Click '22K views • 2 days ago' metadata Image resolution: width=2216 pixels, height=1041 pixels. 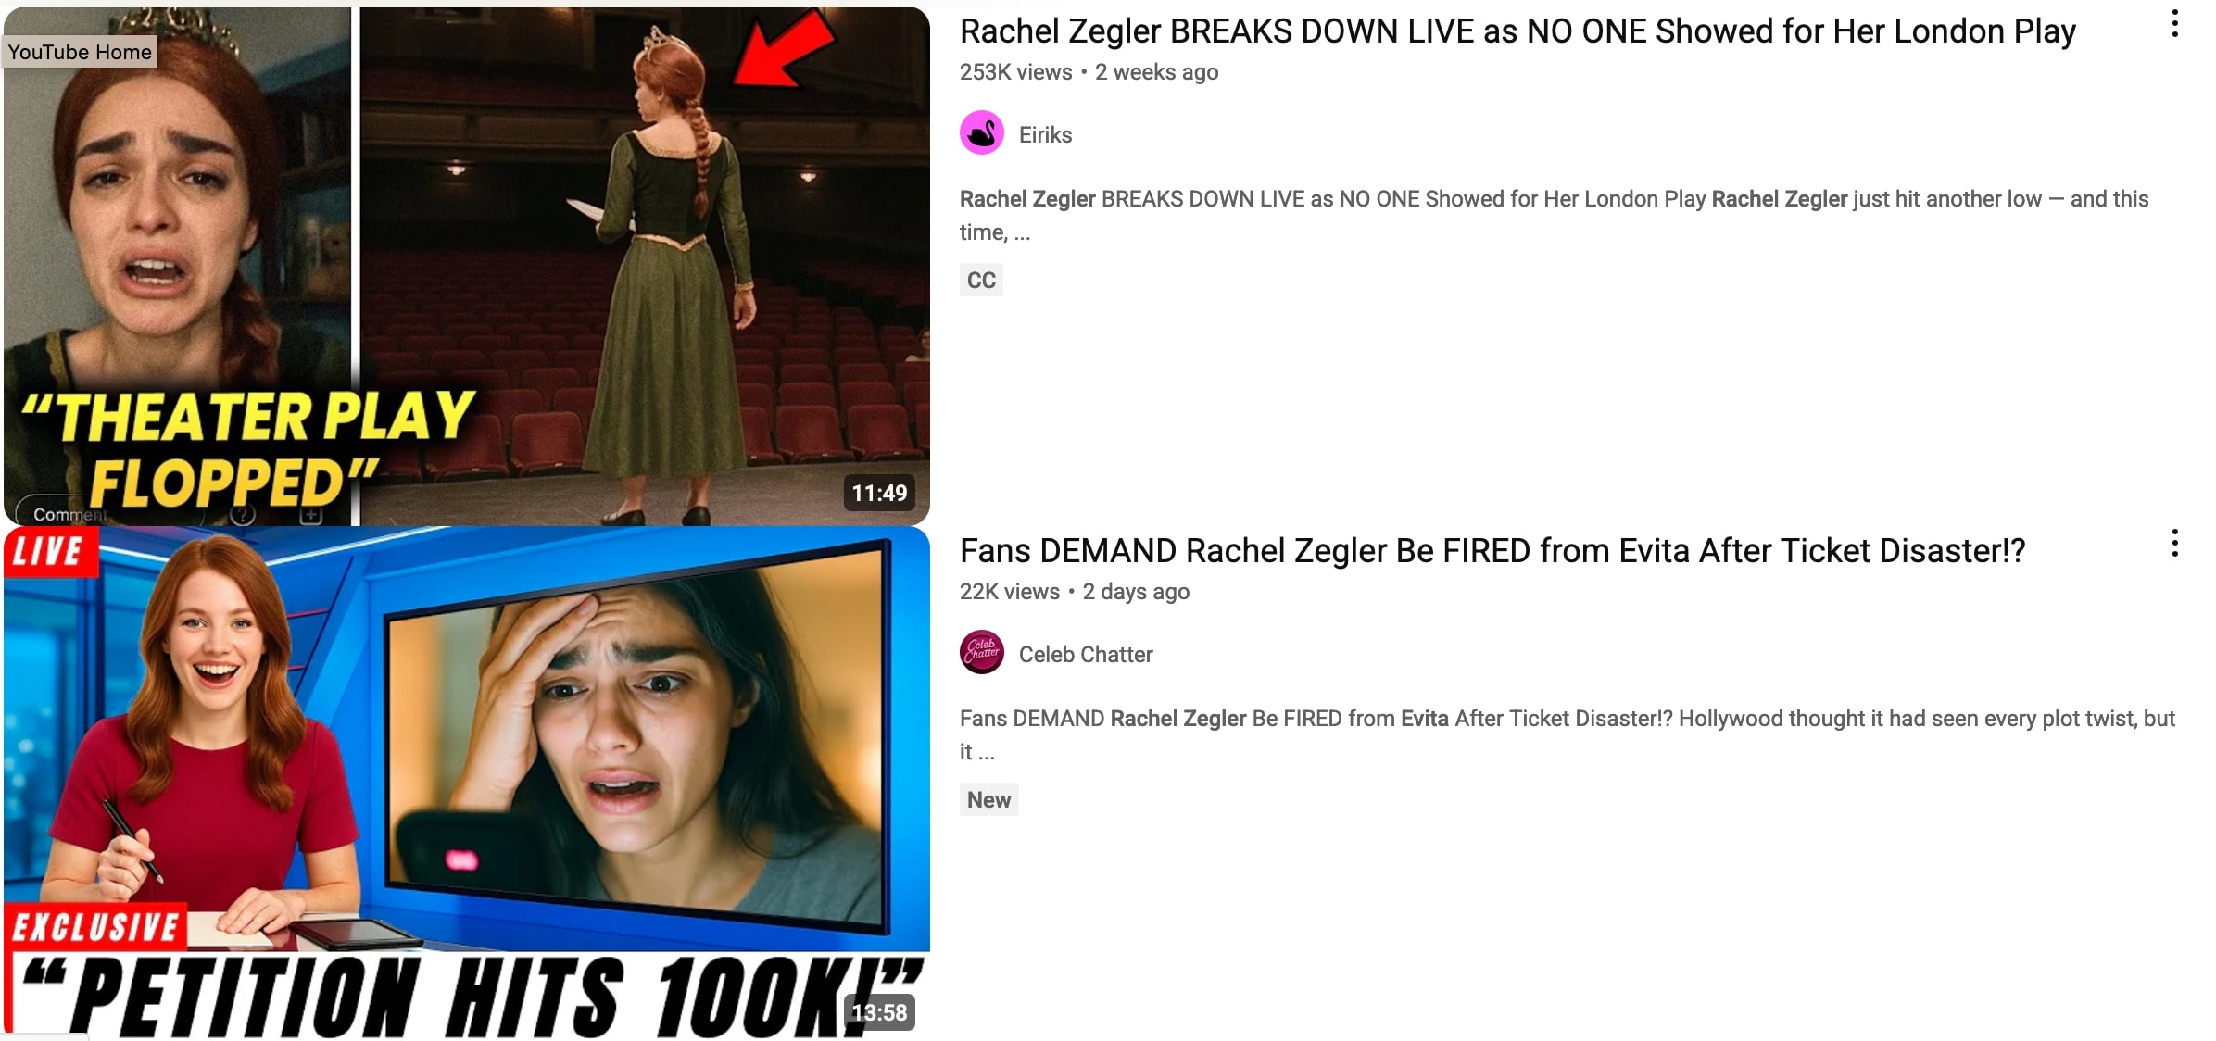point(1075,592)
